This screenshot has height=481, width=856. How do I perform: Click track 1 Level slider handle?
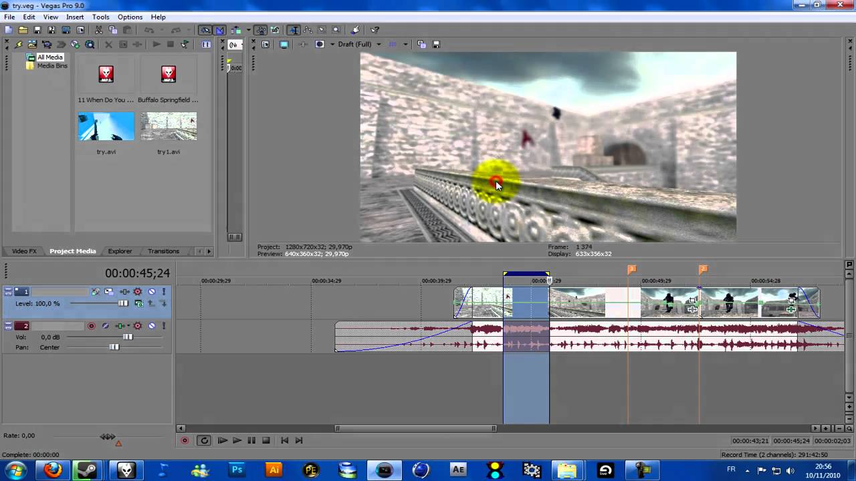(x=123, y=303)
